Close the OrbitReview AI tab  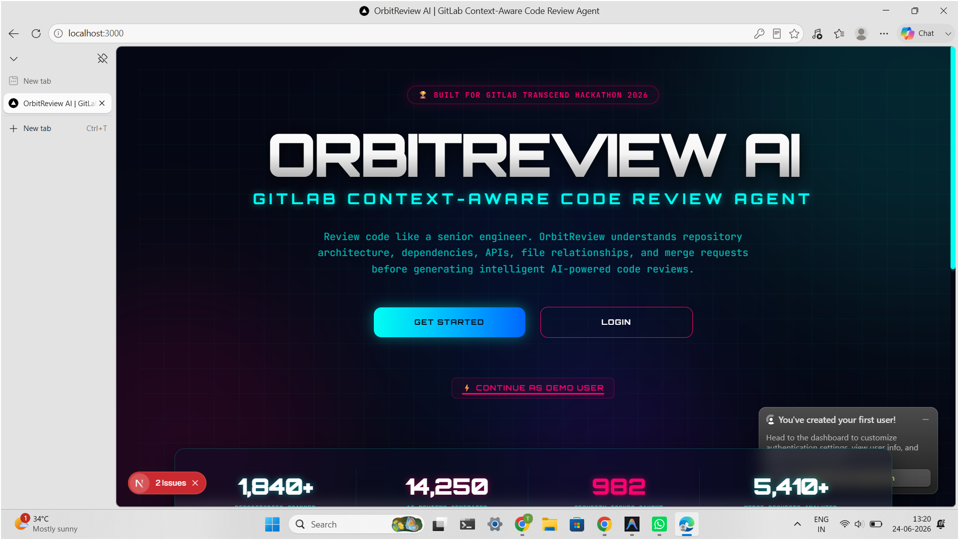(x=102, y=103)
